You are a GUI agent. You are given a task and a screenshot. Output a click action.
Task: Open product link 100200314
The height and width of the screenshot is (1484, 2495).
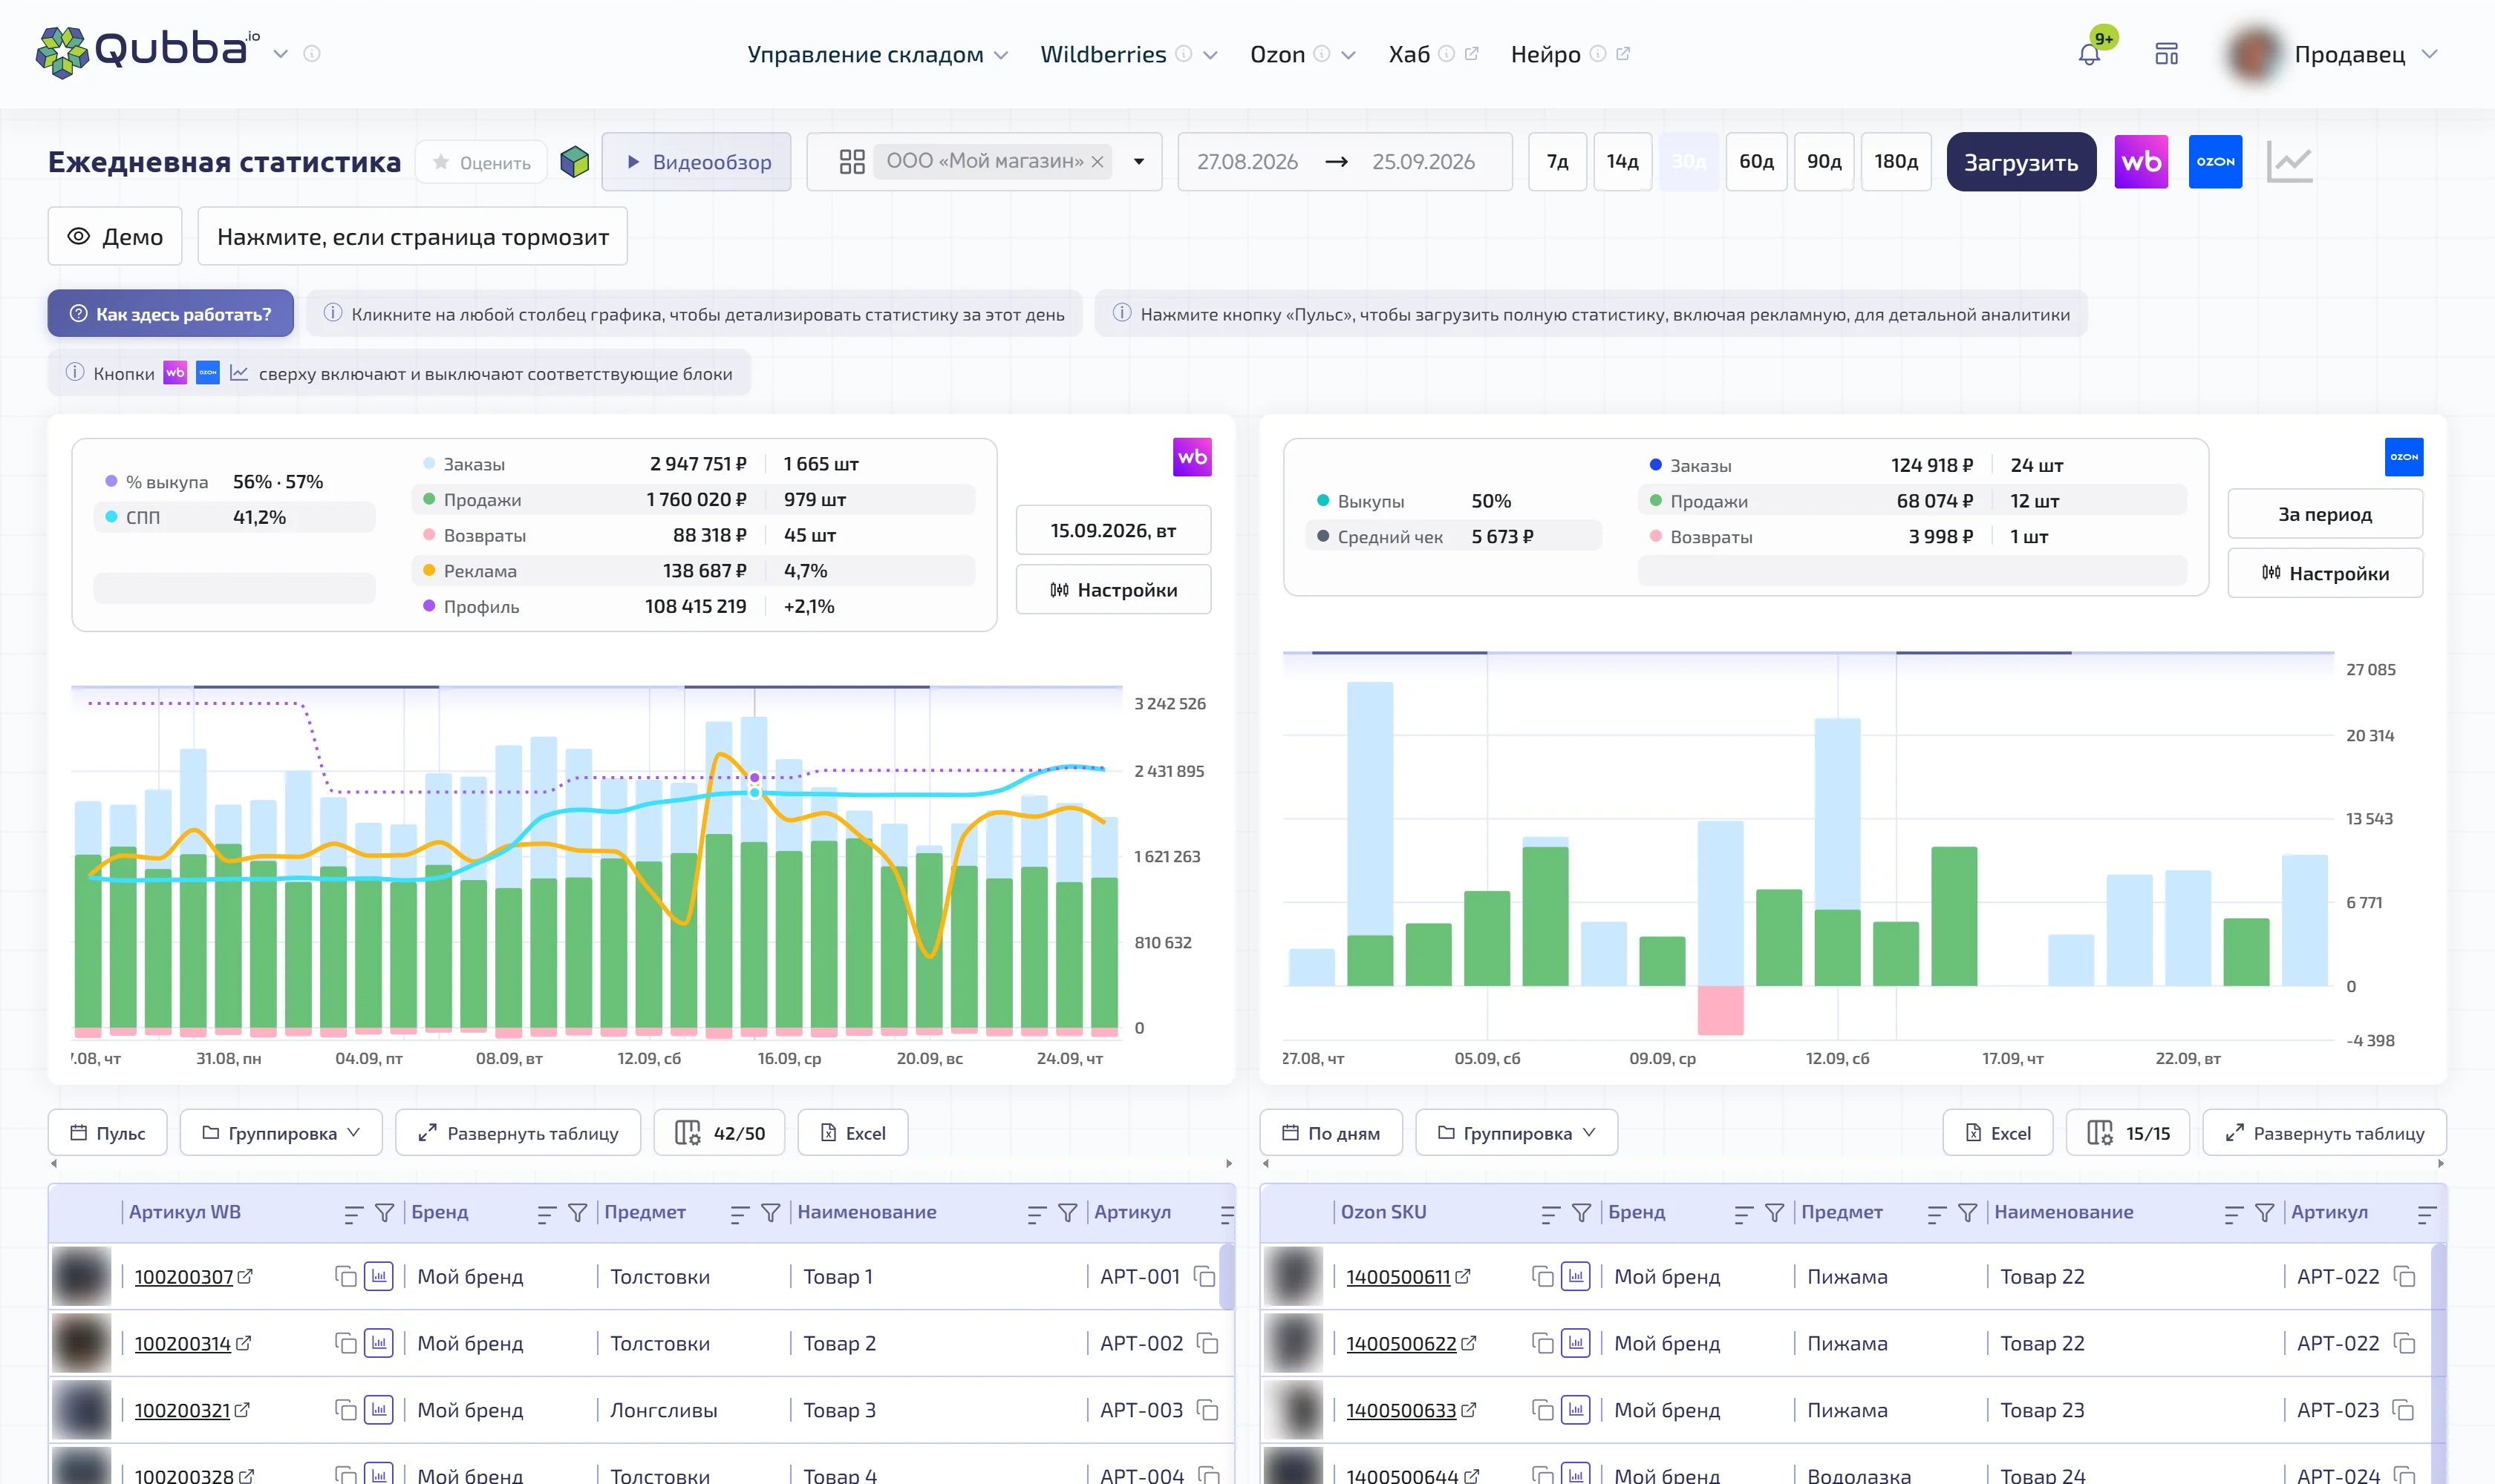pos(193,1344)
